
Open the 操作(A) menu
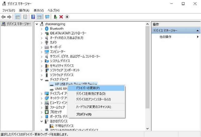[24, 10]
